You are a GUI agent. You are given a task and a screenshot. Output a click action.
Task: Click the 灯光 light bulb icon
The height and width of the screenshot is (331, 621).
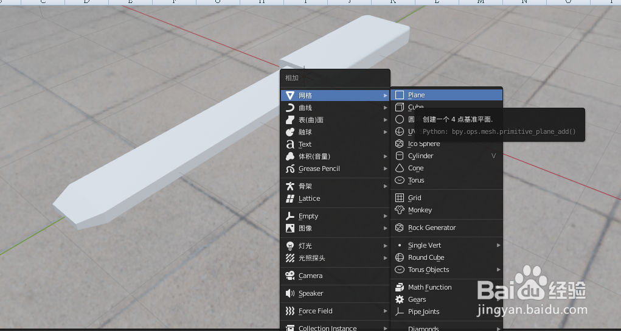click(x=290, y=246)
